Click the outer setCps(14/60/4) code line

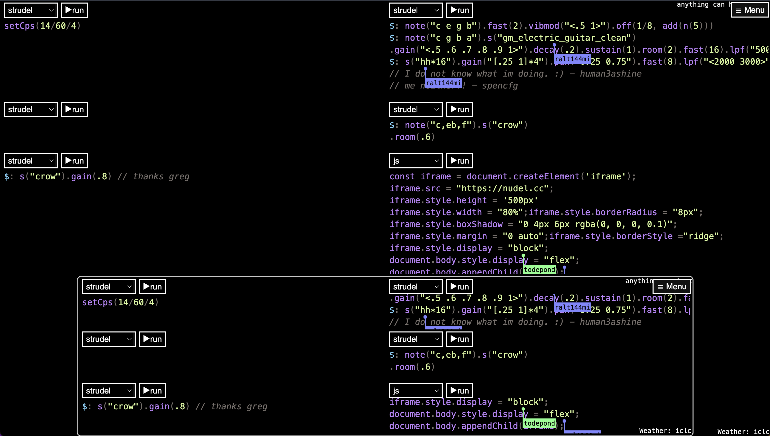(x=42, y=26)
